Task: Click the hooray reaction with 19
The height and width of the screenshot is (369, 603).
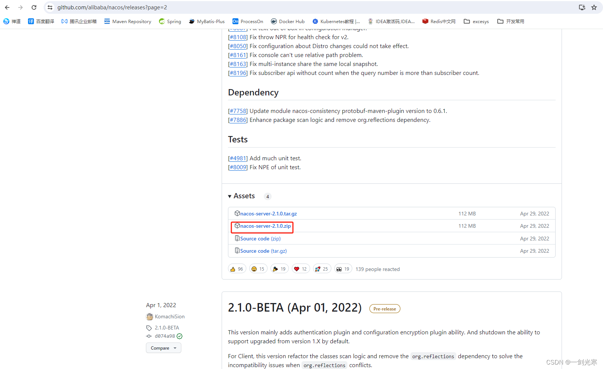Action: coord(279,269)
